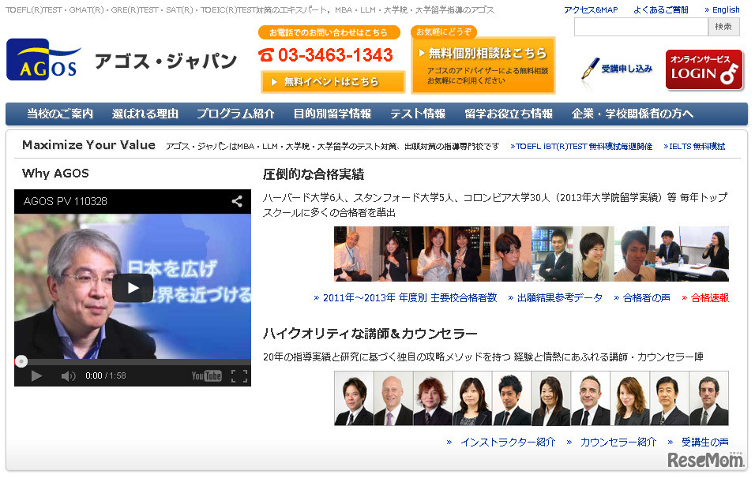Open アクセス&MAP link
755x478 pixels.
click(x=591, y=9)
